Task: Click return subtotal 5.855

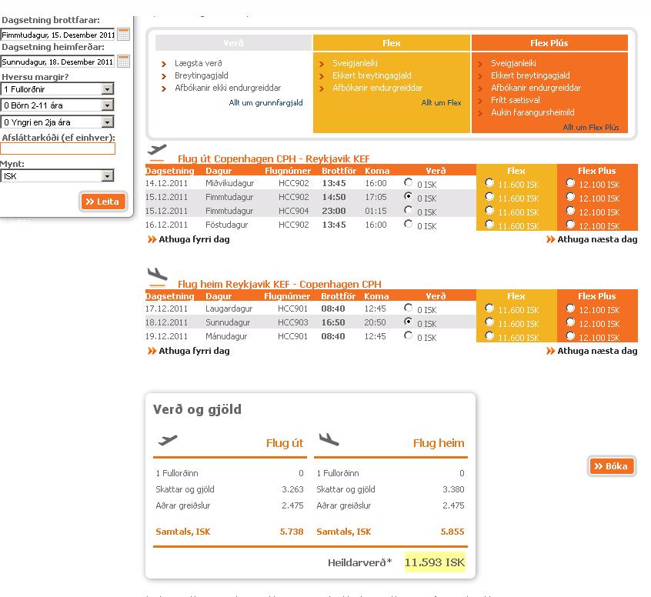Action: (452, 532)
